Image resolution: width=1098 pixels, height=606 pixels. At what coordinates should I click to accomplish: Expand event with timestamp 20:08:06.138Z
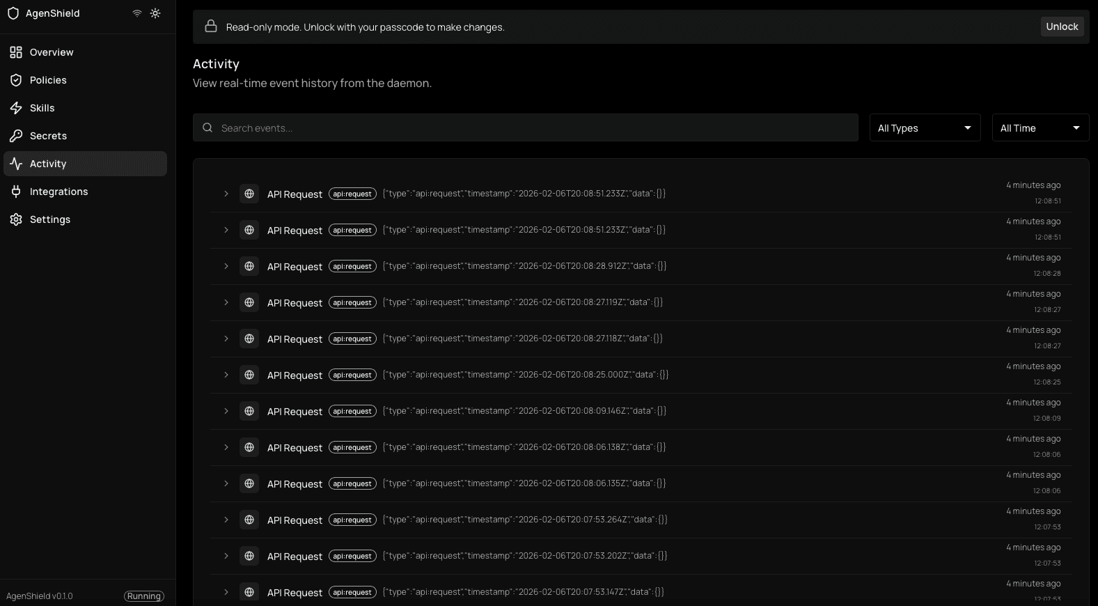(226, 447)
